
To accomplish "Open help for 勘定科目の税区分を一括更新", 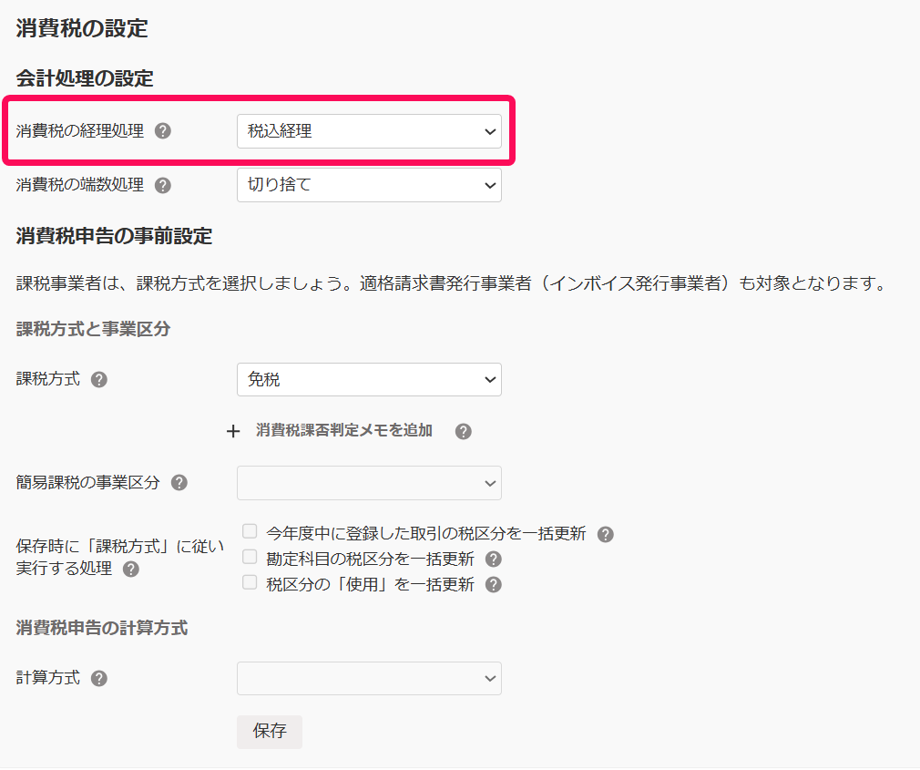I will pos(494,560).
